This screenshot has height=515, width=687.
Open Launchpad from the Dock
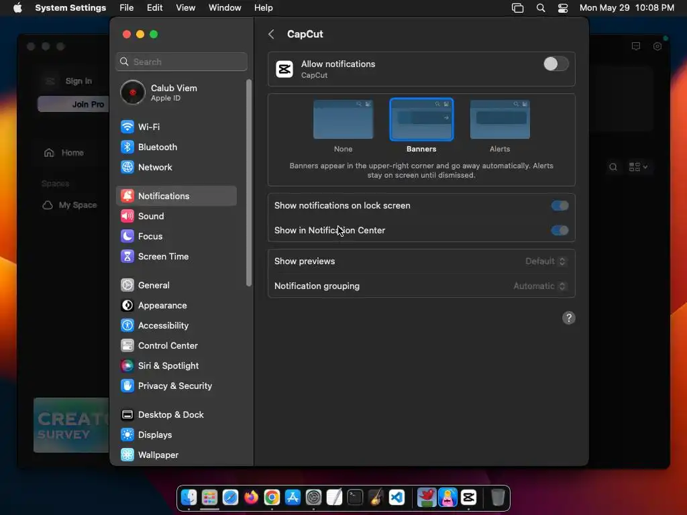[209, 498]
